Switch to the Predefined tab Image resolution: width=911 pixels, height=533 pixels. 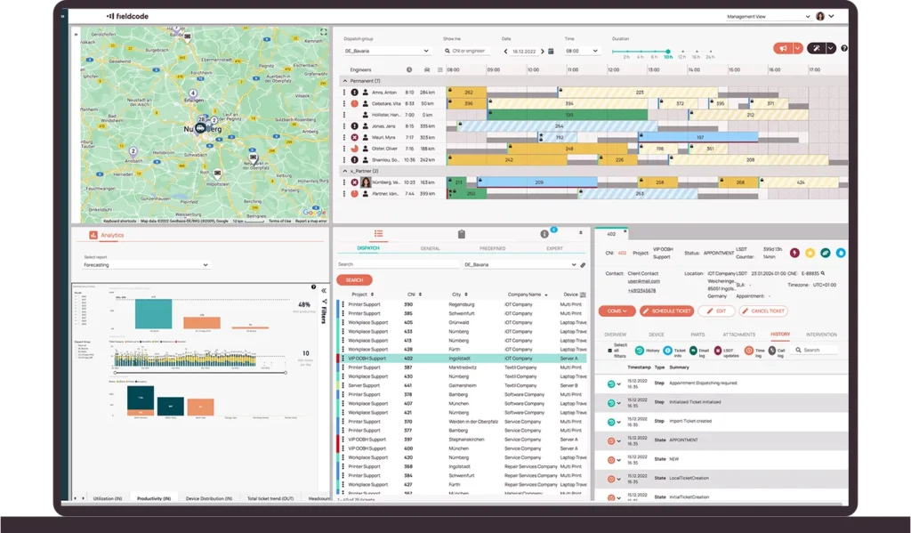coord(492,248)
